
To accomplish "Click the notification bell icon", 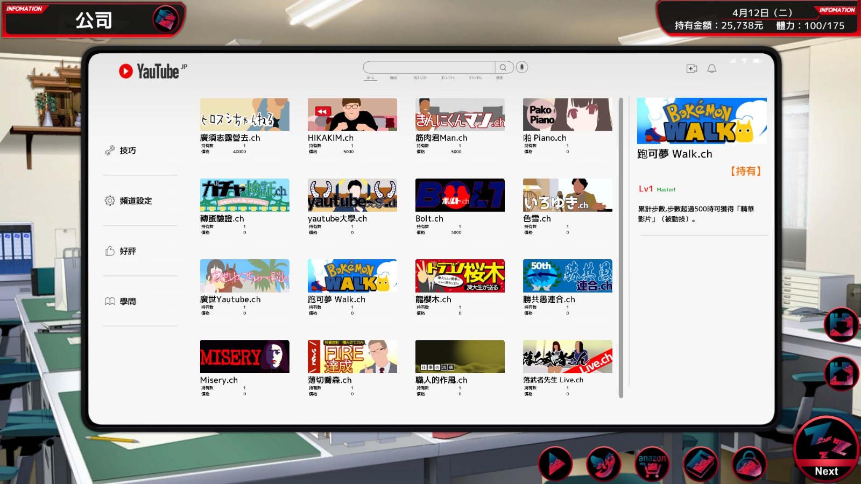I will (711, 68).
